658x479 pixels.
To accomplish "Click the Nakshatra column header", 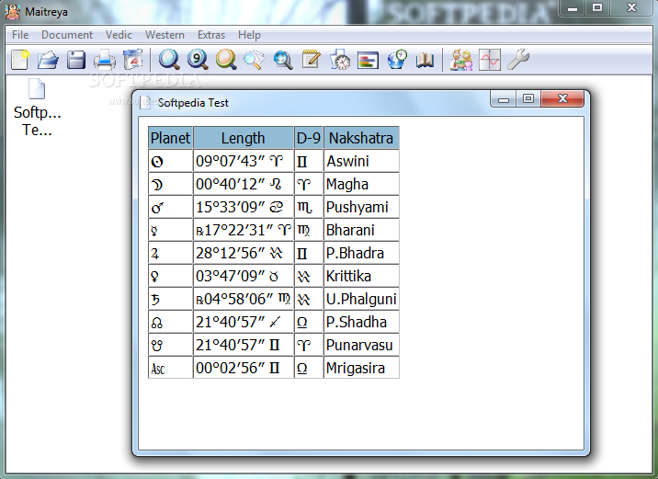I will coord(361,138).
